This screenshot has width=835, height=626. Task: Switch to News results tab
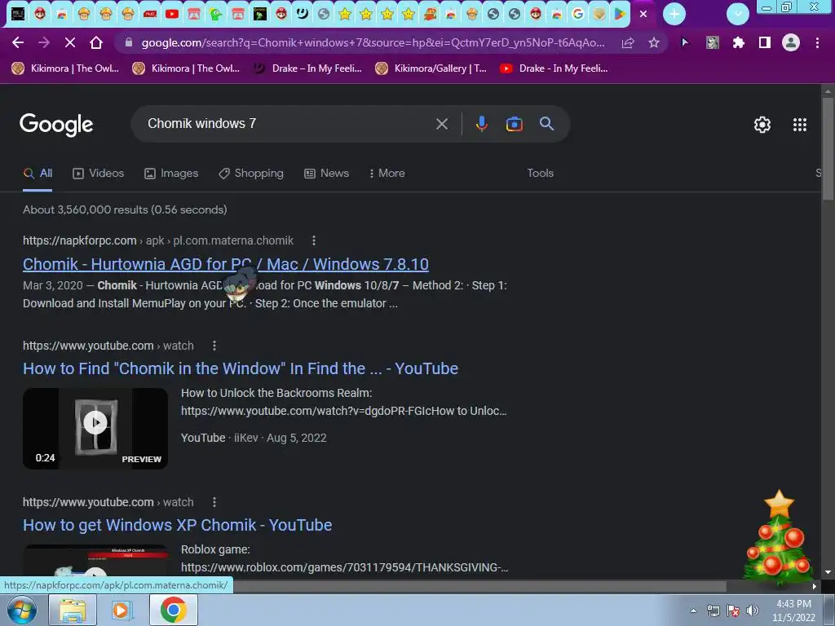[x=326, y=174]
